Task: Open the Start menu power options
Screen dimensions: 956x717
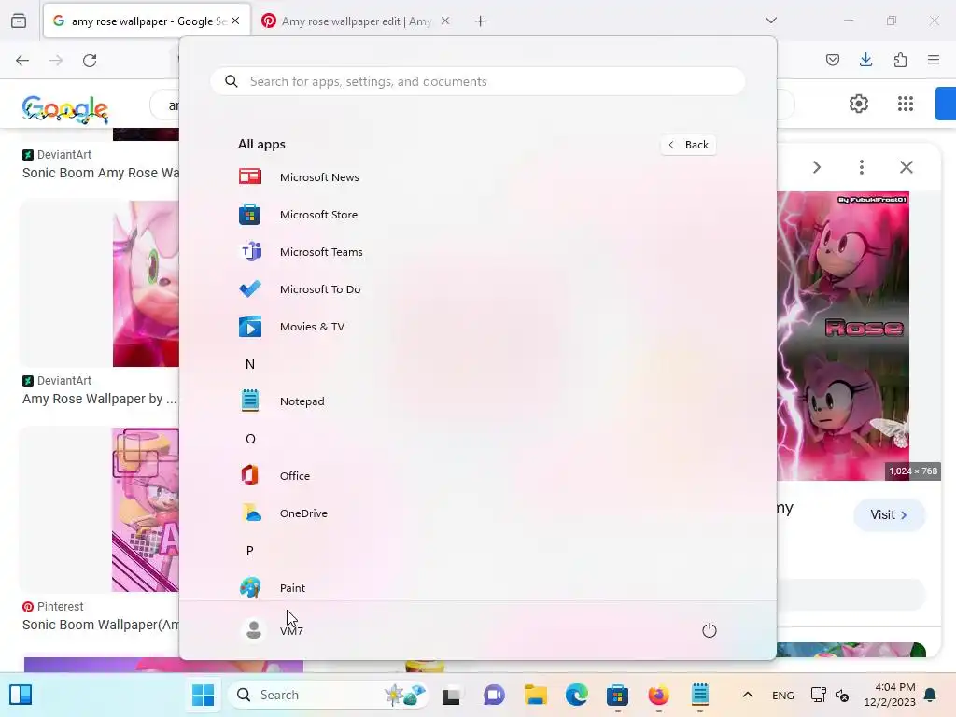Action: 710,630
